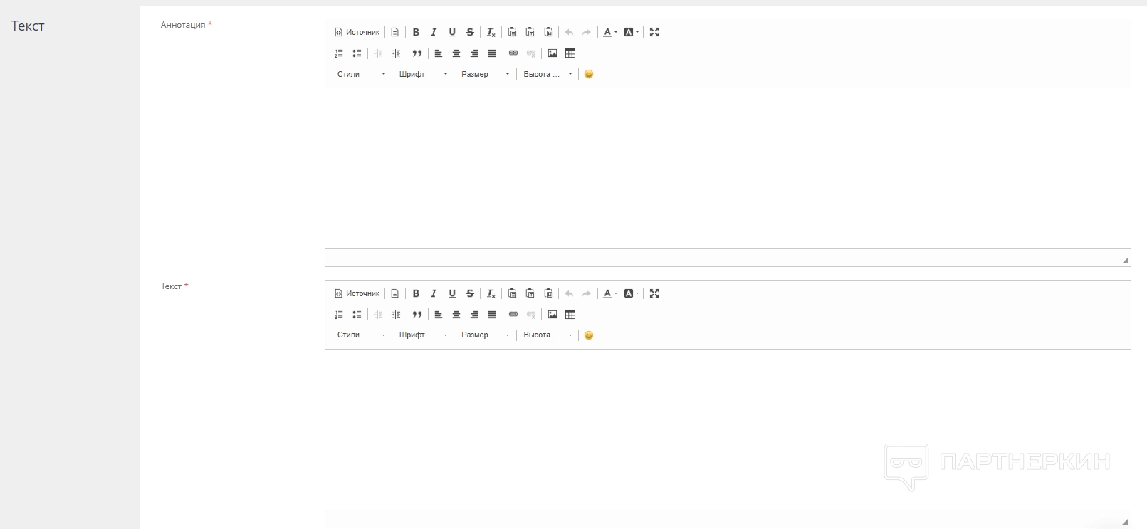The width and height of the screenshot is (1147, 529).
Task: Toggle italic in the Аннотация editor
Action: pos(434,32)
